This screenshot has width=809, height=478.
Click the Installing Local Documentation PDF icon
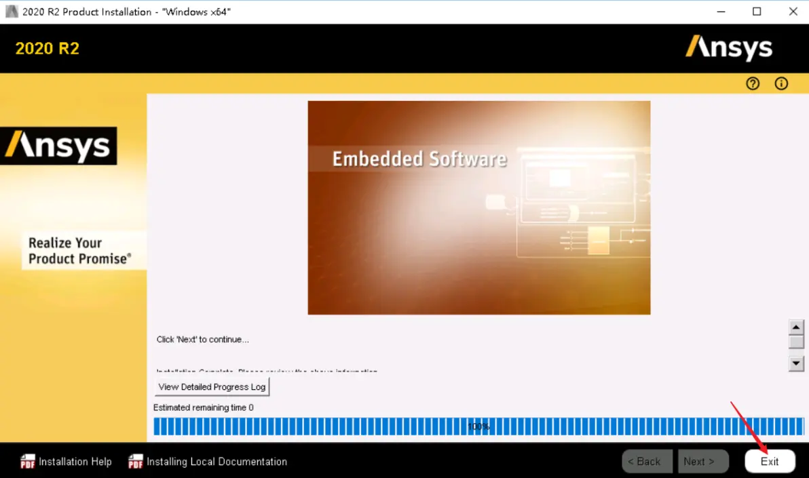tap(135, 462)
